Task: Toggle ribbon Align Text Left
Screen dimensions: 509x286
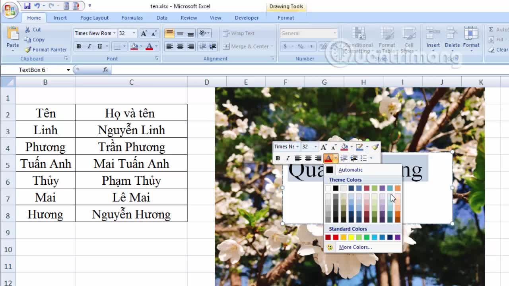Action: 169,46
